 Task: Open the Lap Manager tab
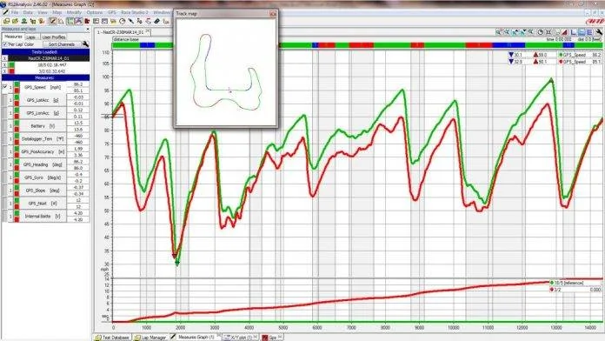(150, 338)
